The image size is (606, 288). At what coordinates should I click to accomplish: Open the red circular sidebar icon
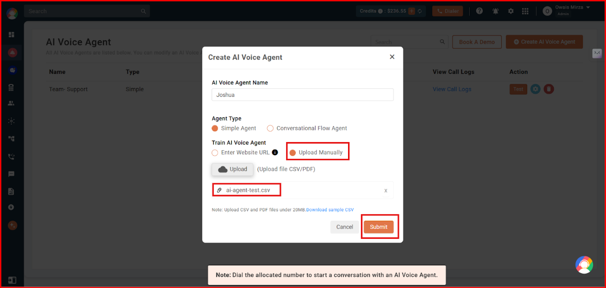tap(12, 53)
